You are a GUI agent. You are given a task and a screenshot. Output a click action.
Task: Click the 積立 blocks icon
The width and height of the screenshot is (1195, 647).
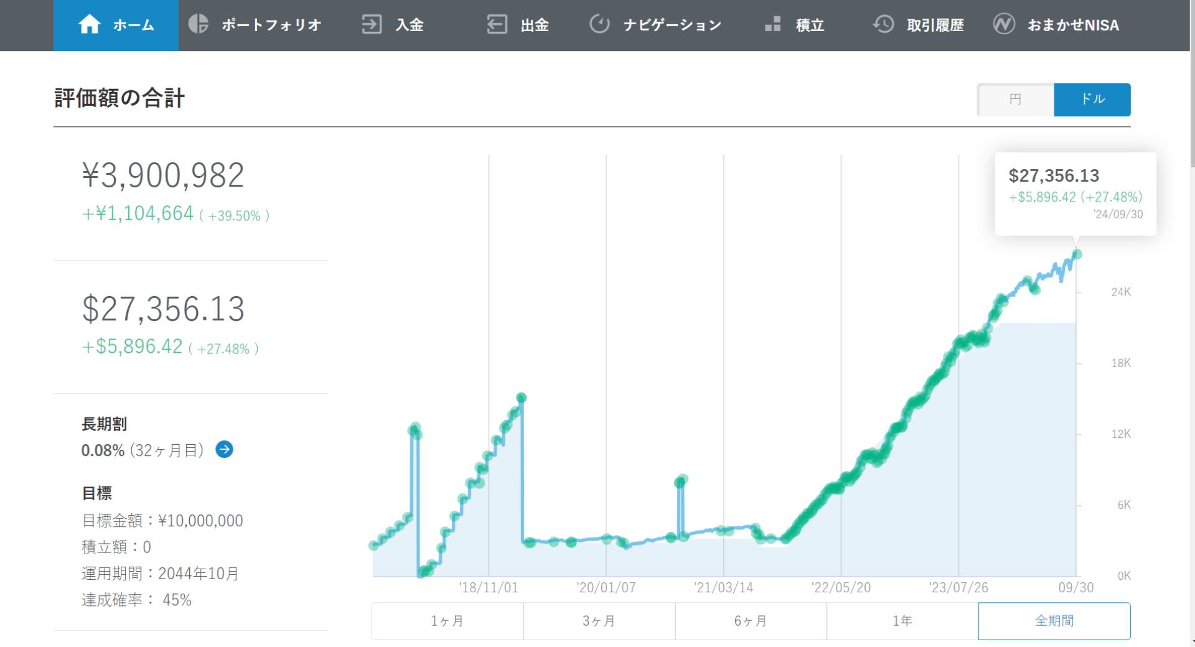773,24
